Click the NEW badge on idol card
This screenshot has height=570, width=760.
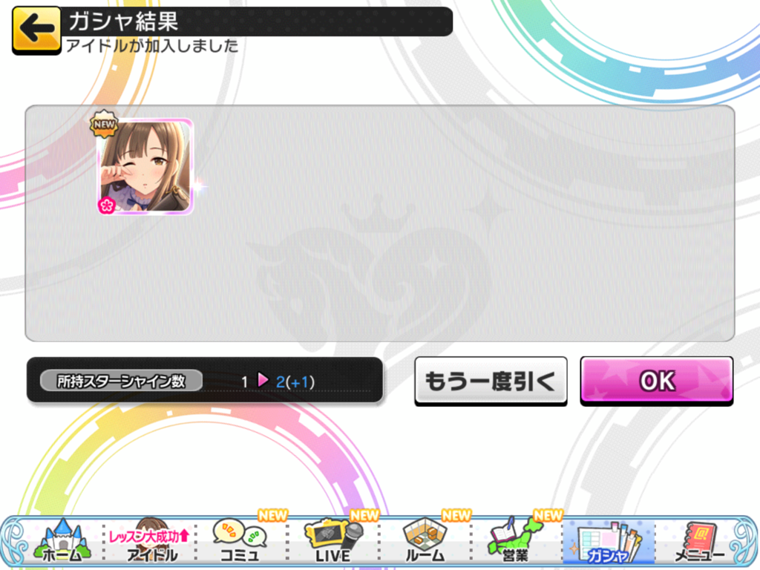click(104, 124)
